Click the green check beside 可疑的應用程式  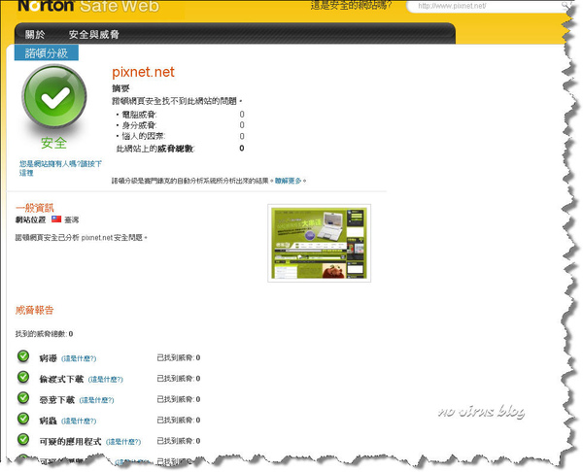(x=23, y=439)
